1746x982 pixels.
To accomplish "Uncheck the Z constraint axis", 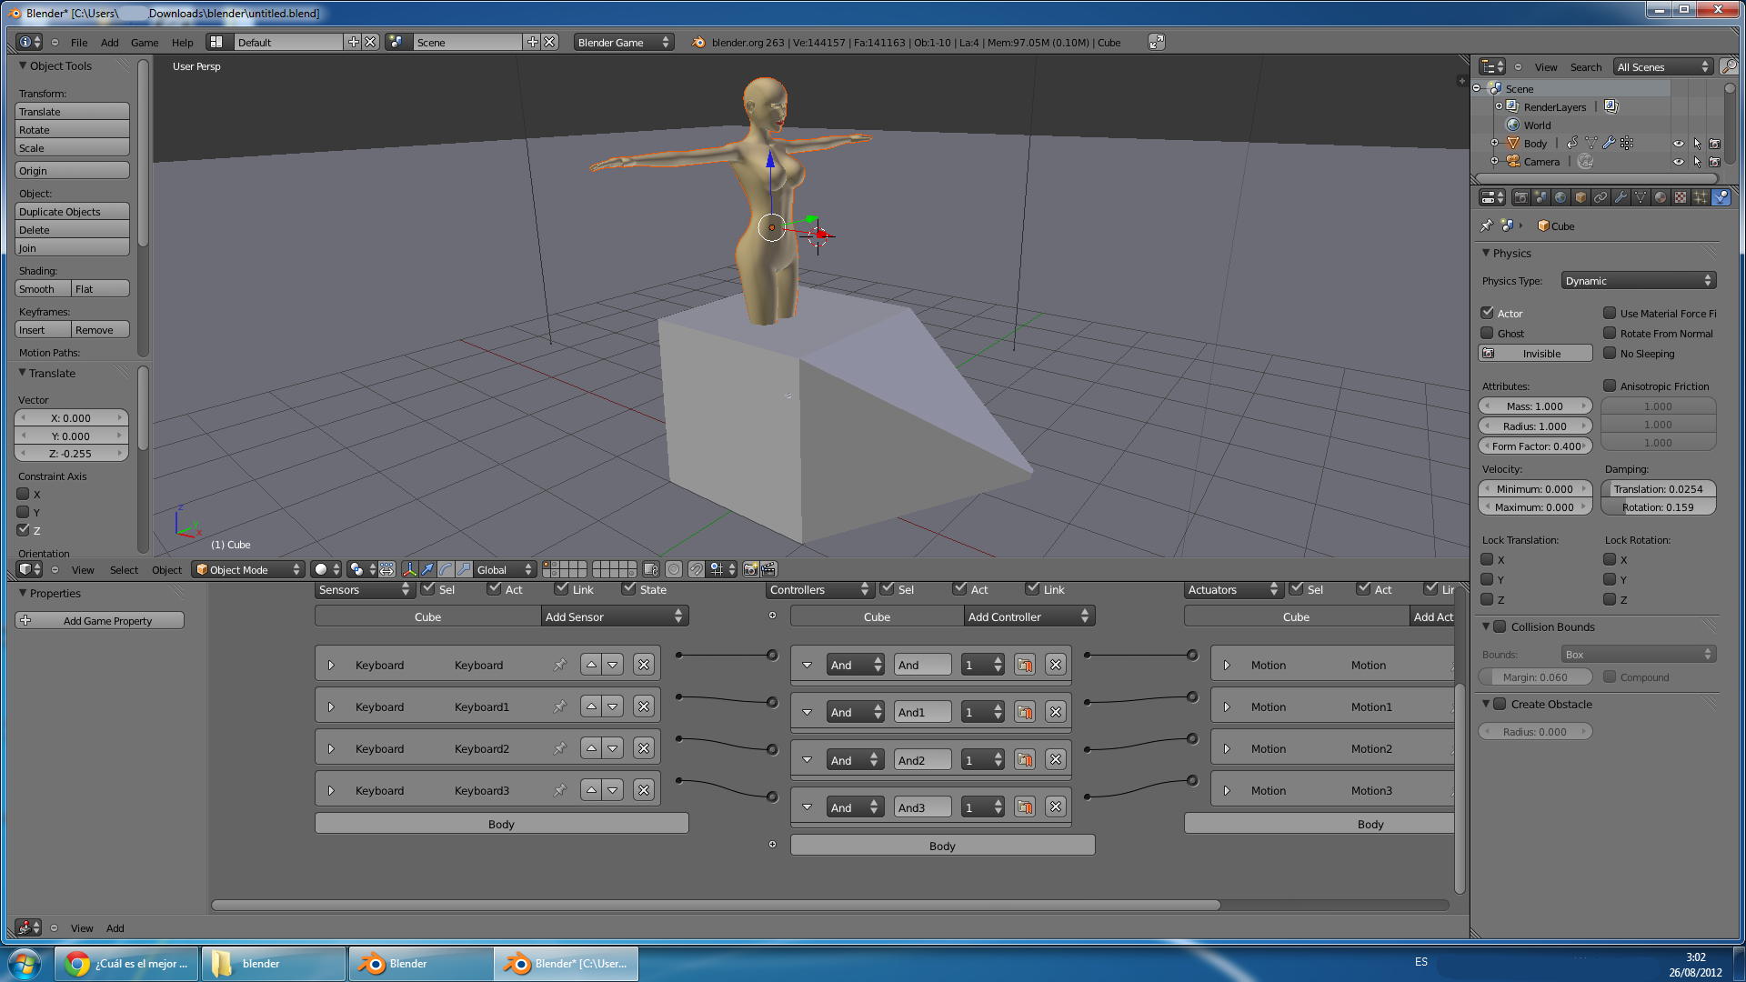I will click(24, 530).
